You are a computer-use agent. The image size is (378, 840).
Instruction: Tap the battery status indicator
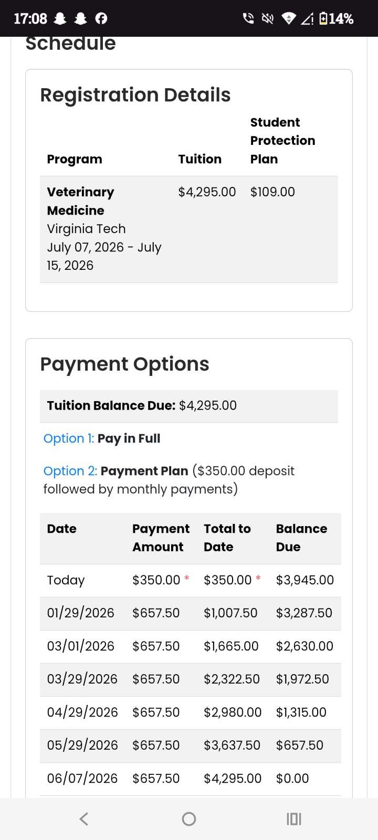point(336,19)
